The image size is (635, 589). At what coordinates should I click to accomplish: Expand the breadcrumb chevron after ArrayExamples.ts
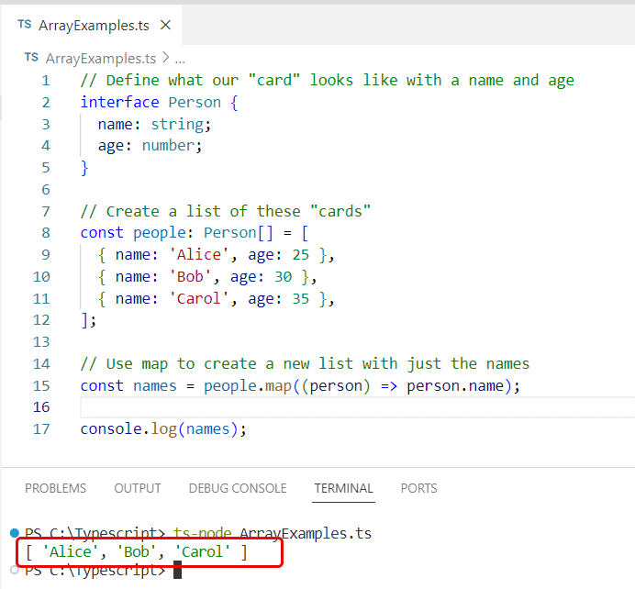(x=165, y=58)
